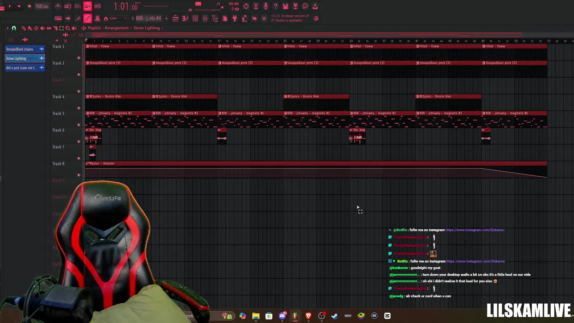Image resolution: width=574 pixels, height=323 pixels.
Task: Select Stove Lighting in picker
Action: tap(25, 58)
